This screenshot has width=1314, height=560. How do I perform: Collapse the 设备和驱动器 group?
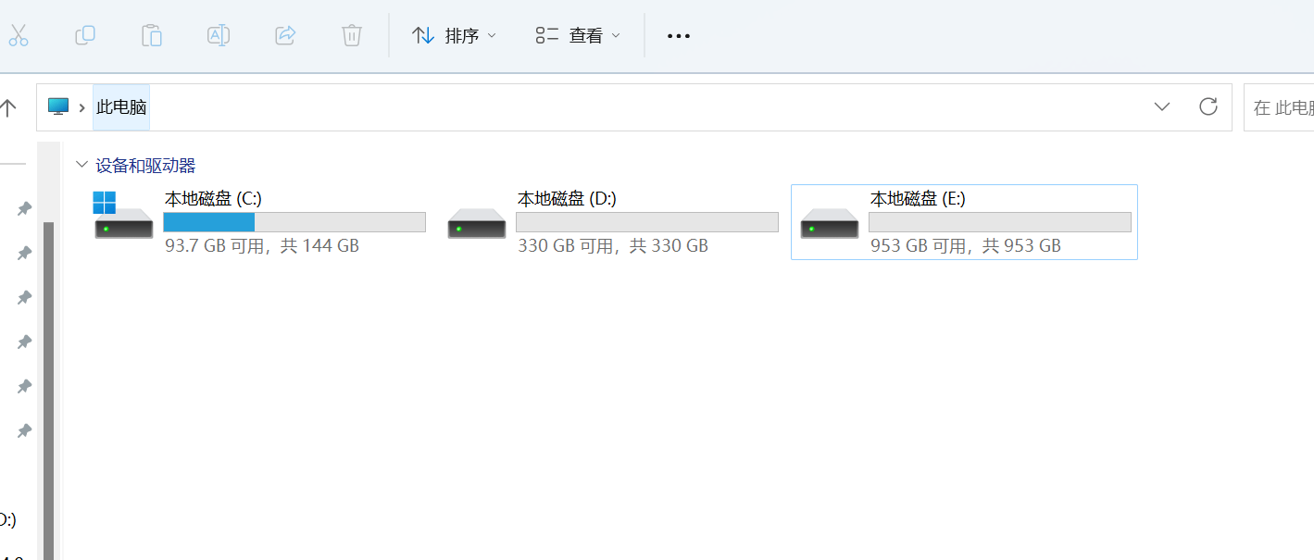coord(81,166)
